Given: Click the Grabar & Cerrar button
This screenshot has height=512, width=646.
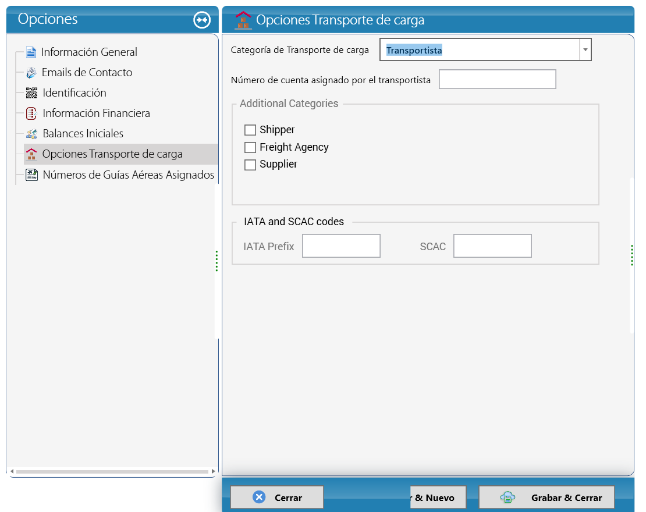Looking at the screenshot, I should coord(546,497).
